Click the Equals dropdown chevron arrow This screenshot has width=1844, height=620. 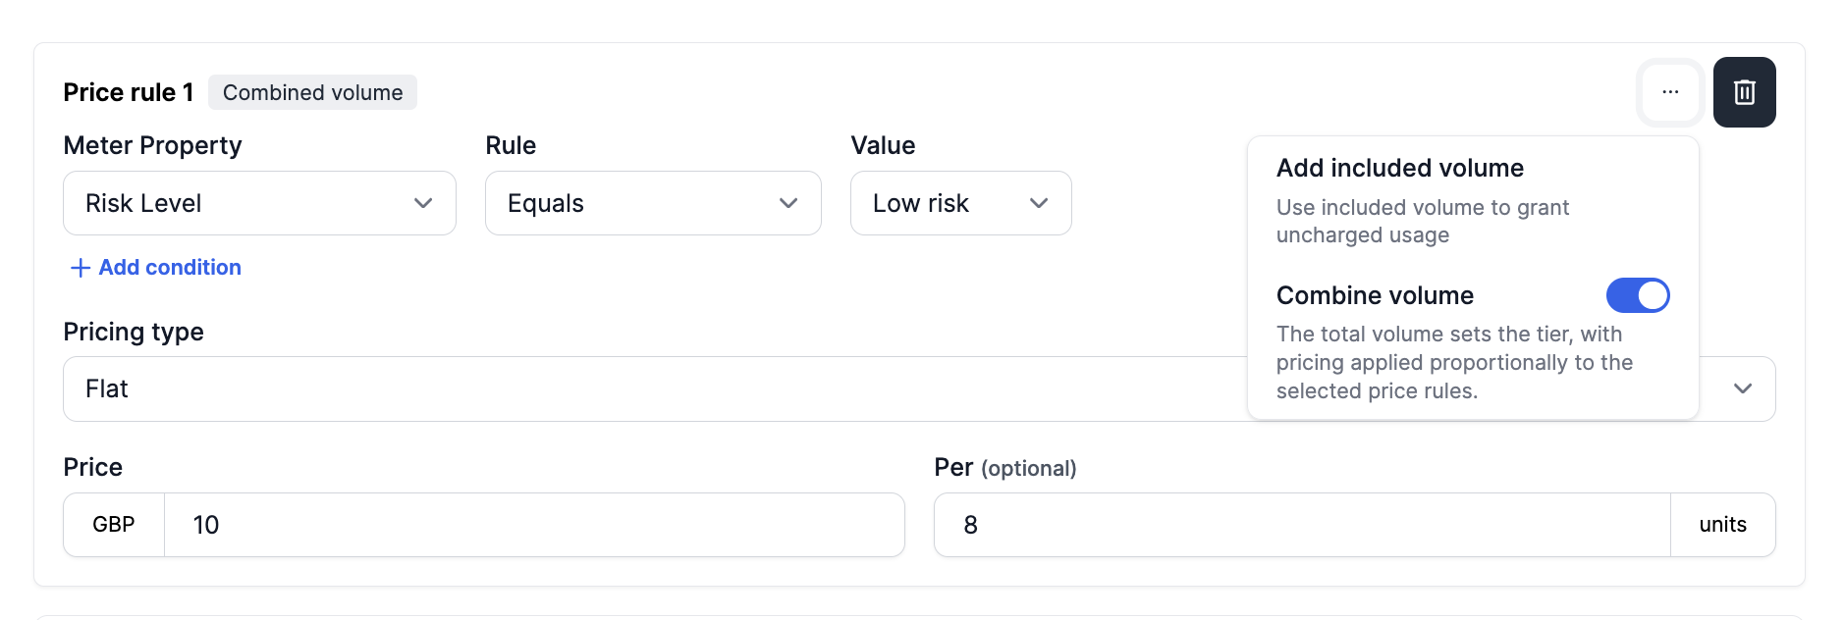pos(787,203)
